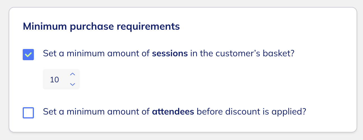Click the attendees discount label text
The image size is (363, 140).
174,112
